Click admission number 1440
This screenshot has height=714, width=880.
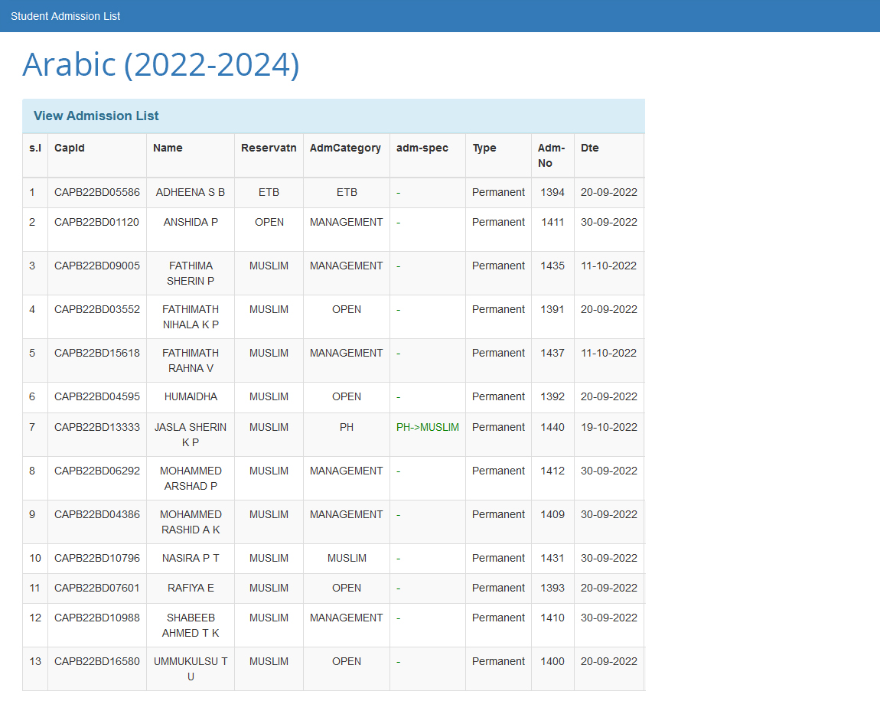(x=552, y=427)
